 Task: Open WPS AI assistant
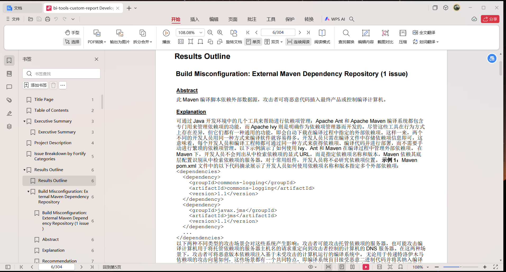coord(335,19)
